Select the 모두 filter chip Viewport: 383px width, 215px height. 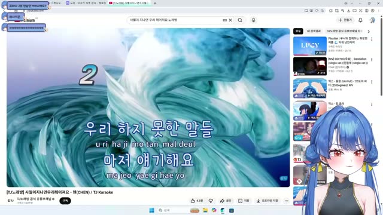[298, 31]
